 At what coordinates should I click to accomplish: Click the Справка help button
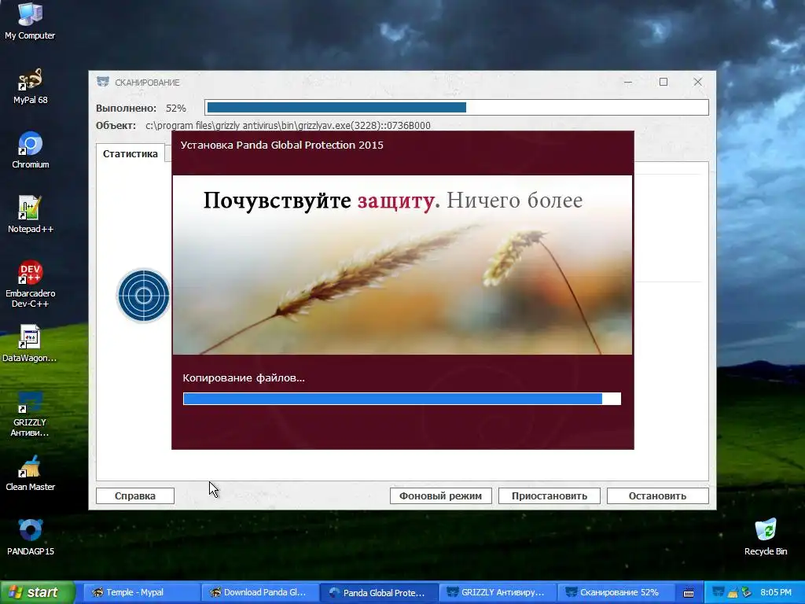(x=135, y=495)
